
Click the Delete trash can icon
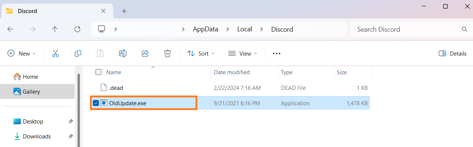(167, 53)
